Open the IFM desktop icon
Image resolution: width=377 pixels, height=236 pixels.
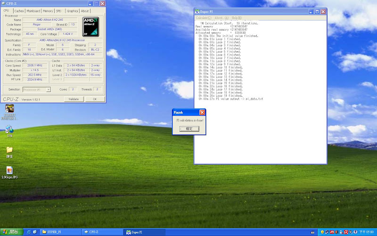(x=9, y=131)
